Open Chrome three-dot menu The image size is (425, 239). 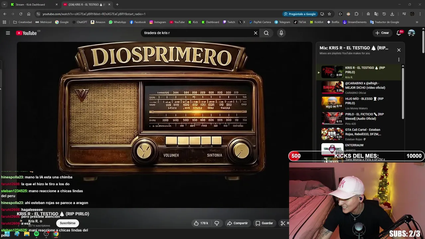click(x=420, y=14)
